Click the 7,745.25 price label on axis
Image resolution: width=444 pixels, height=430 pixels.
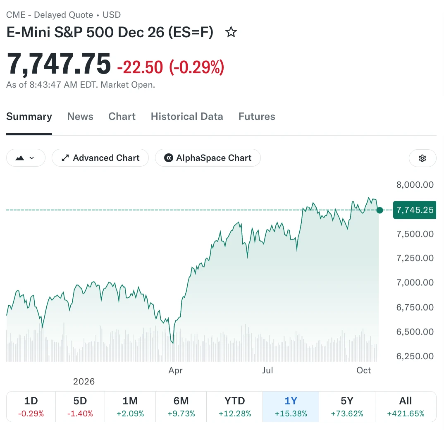point(415,210)
